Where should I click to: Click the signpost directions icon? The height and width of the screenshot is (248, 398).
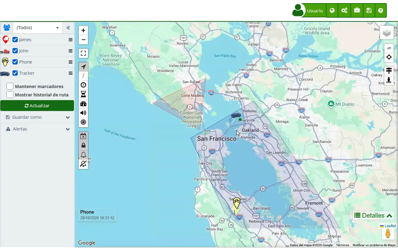389,71
